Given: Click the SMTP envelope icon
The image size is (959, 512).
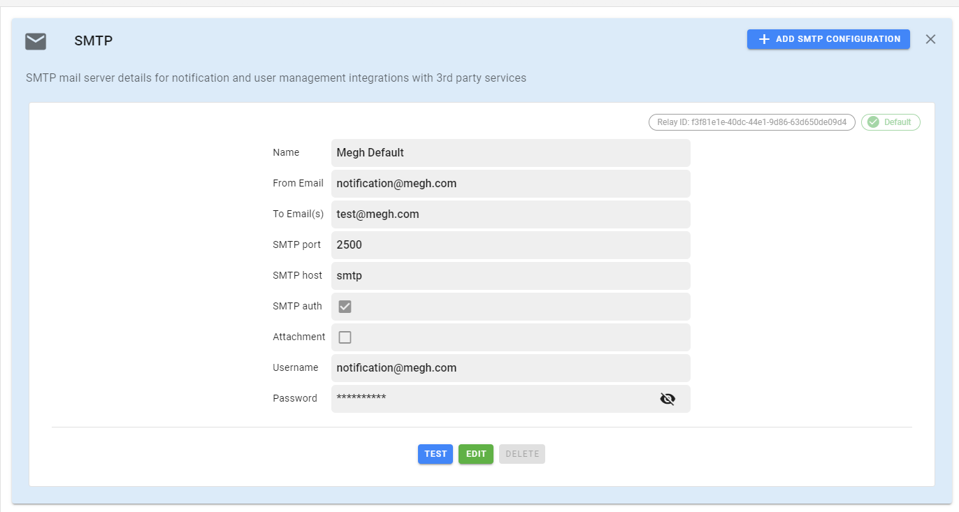Looking at the screenshot, I should click(x=35, y=41).
